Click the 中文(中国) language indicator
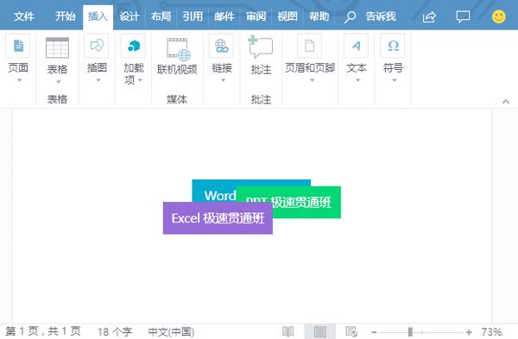The width and height of the screenshot is (518, 339). click(171, 332)
